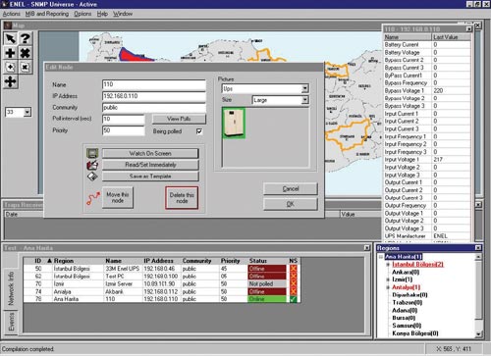
Task: Open the Picture Ups dropdown
Action: tap(304, 88)
